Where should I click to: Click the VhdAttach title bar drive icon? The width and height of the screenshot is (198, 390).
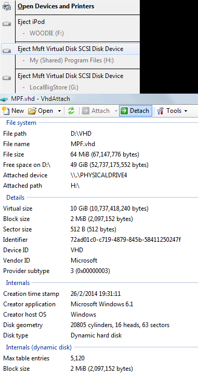(x=4, y=99)
